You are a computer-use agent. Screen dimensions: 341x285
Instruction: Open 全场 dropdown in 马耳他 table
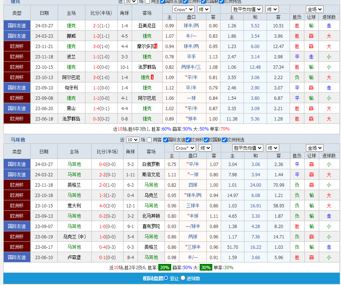click(314, 148)
